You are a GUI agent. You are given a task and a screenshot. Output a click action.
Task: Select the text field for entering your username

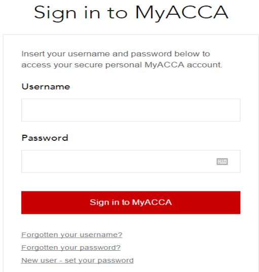tap(131, 110)
